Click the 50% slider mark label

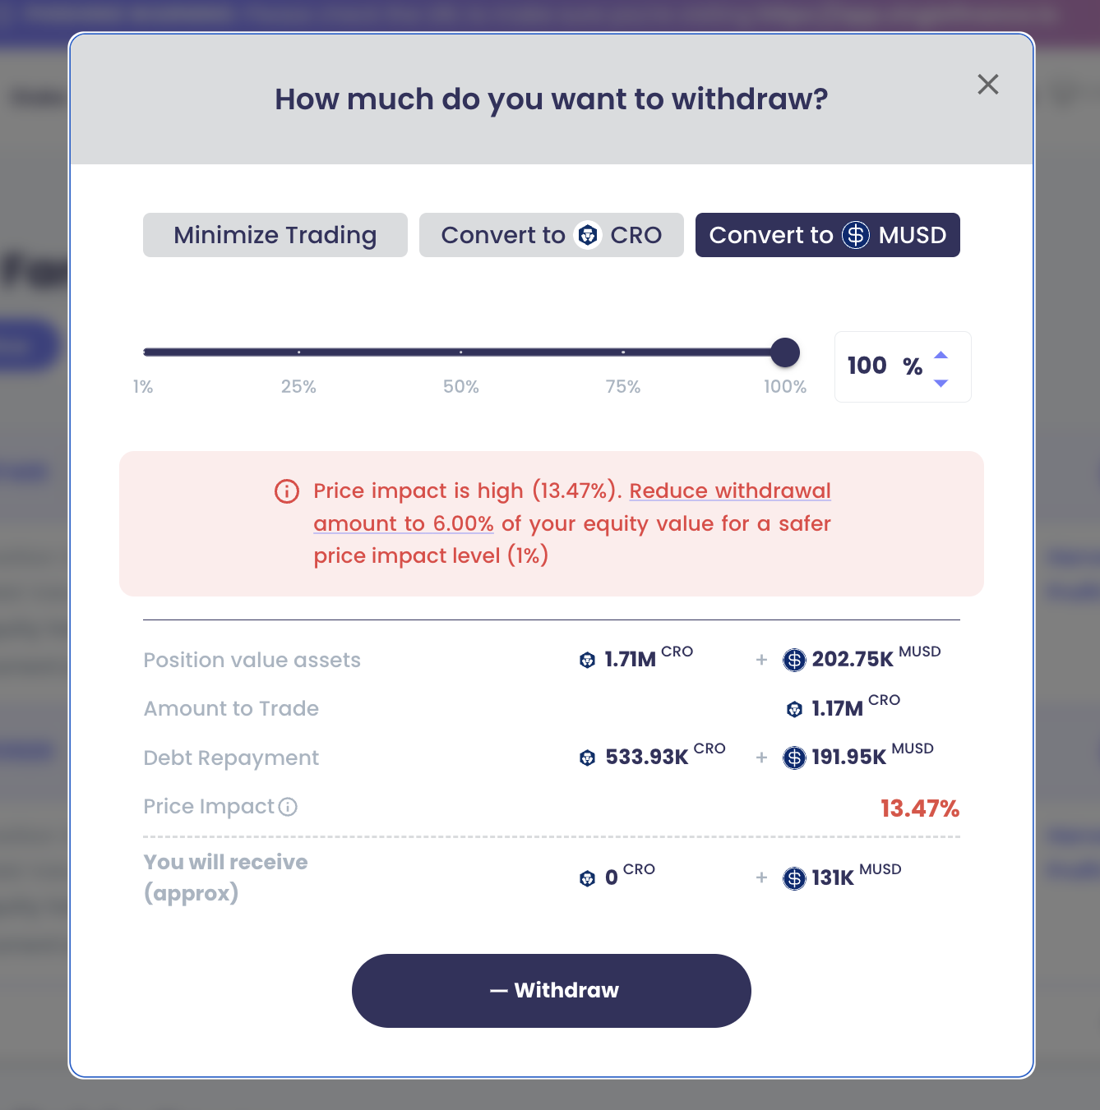point(460,387)
